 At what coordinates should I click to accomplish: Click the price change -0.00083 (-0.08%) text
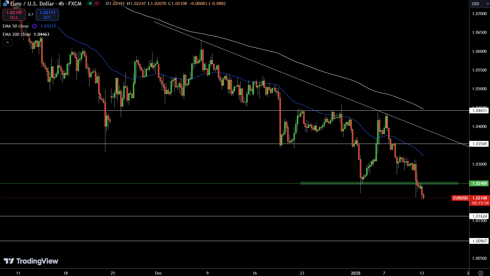click(207, 4)
